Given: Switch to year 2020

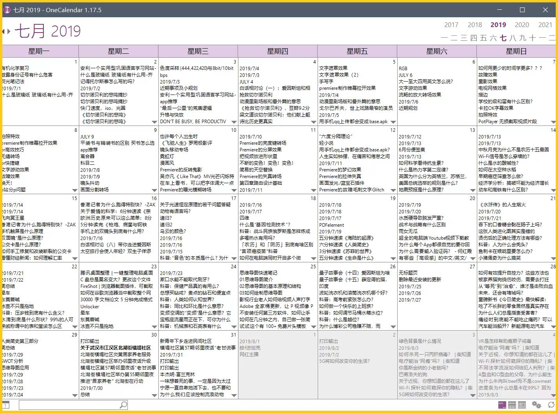Looking at the screenshot, I should click(x=522, y=25).
